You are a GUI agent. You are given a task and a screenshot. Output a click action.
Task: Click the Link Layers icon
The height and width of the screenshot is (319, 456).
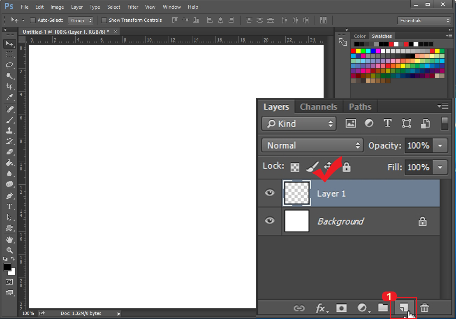(299, 308)
